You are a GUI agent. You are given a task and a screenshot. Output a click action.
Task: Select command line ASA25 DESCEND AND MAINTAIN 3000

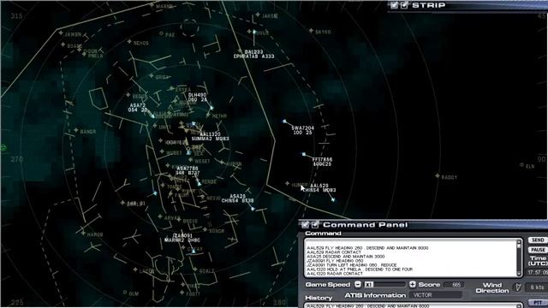pyautogui.click(x=346, y=257)
